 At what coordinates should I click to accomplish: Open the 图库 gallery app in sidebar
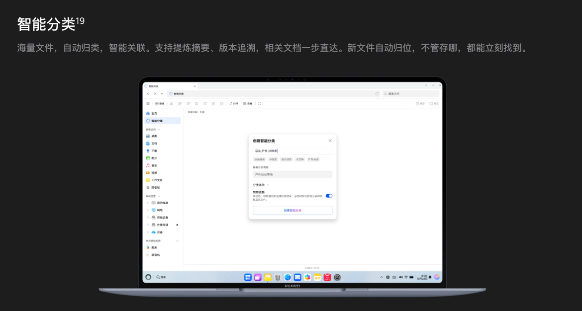tap(154, 247)
